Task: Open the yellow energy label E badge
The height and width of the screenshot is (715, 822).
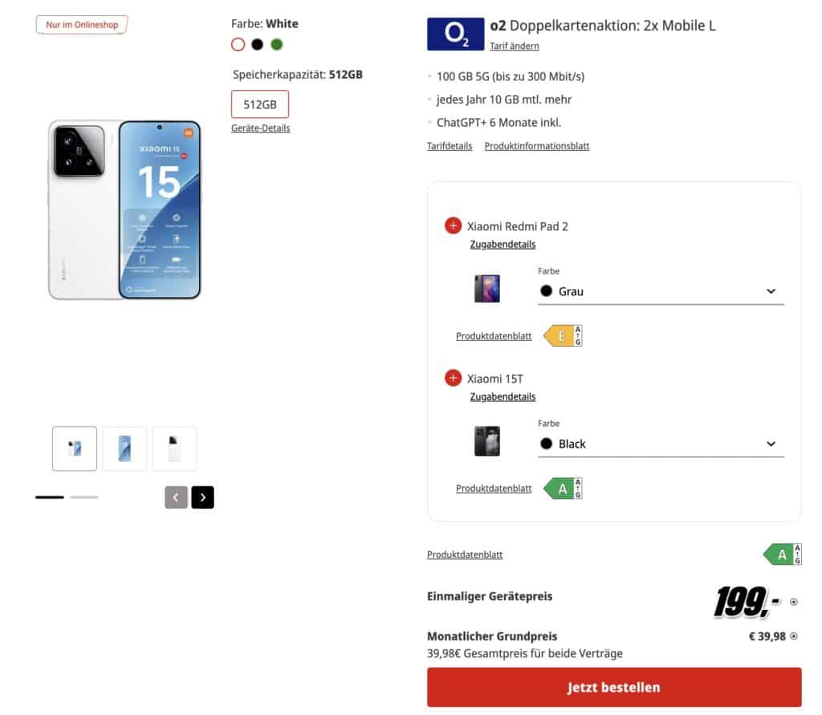Action: (x=563, y=335)
